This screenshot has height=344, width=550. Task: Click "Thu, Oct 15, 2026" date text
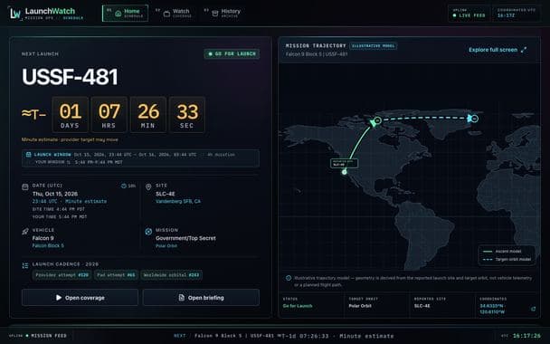coord(55,194)
